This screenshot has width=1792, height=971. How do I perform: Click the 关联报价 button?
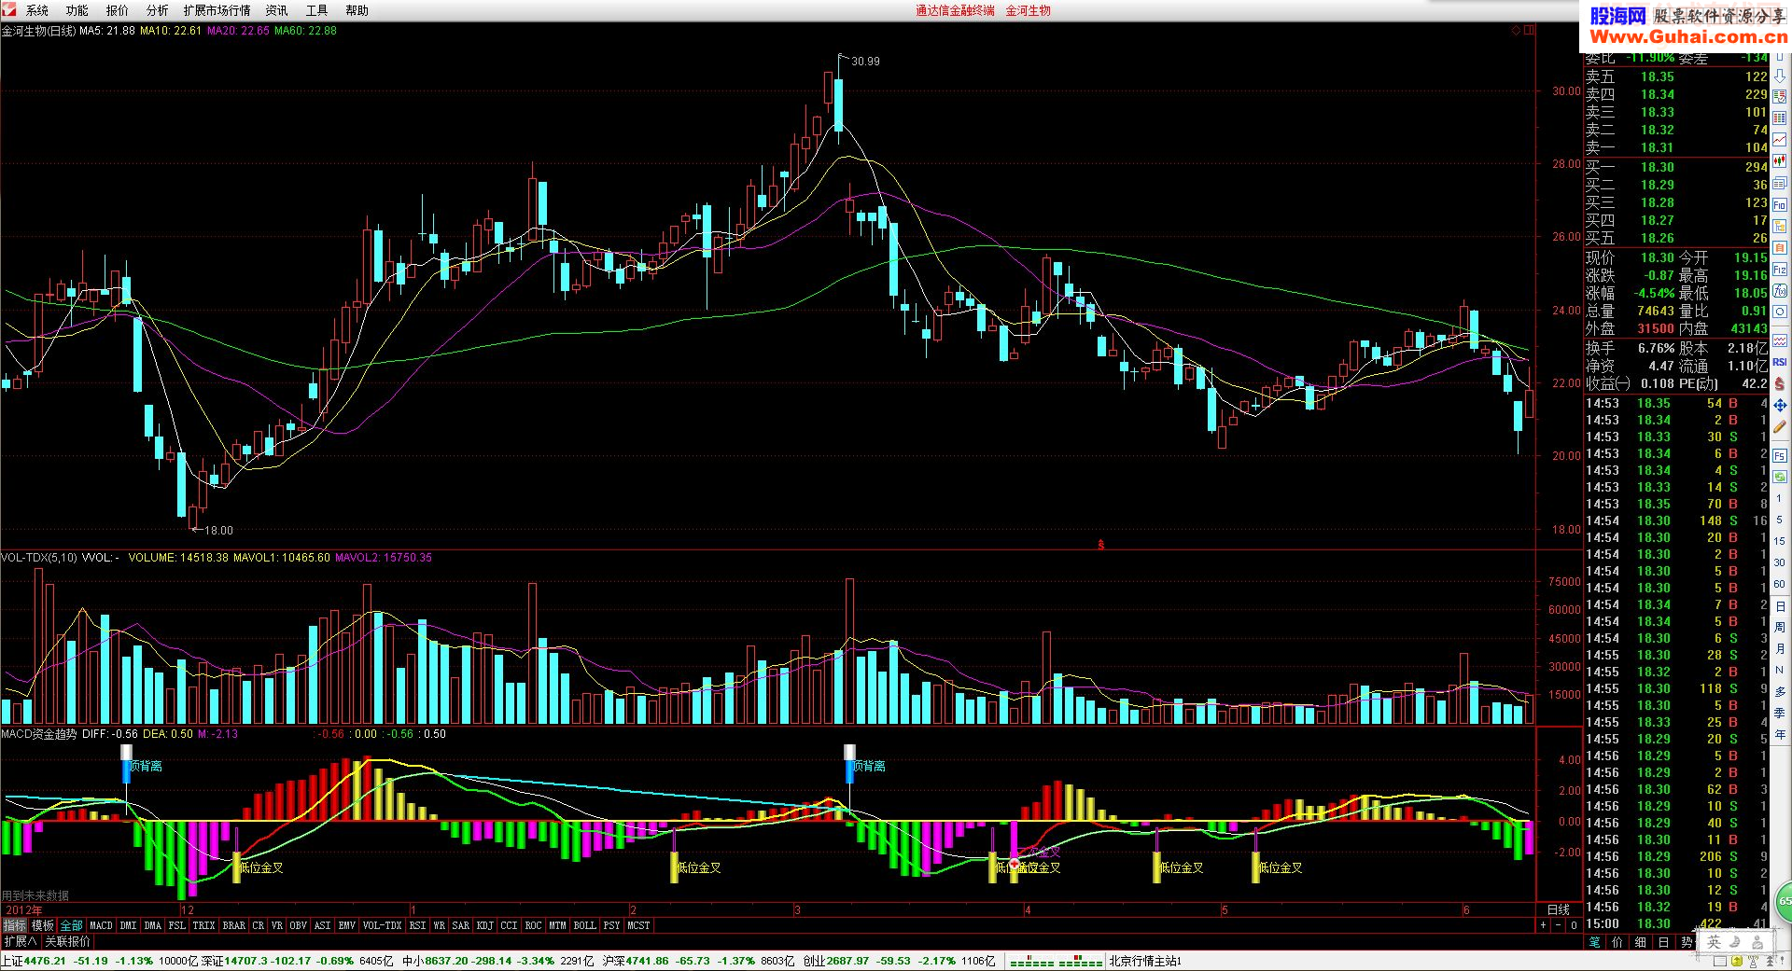[x=67, y=941]
